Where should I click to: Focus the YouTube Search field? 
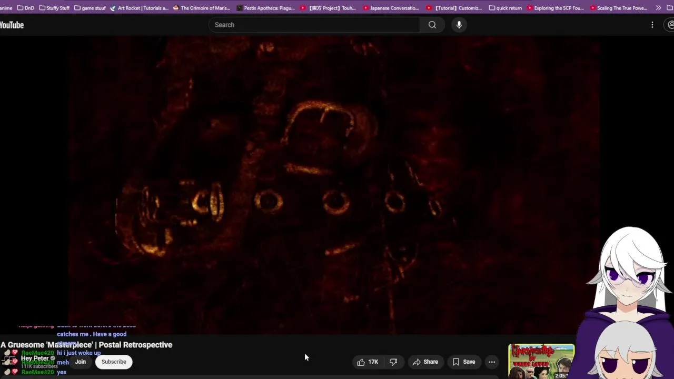tap(314, 25)
